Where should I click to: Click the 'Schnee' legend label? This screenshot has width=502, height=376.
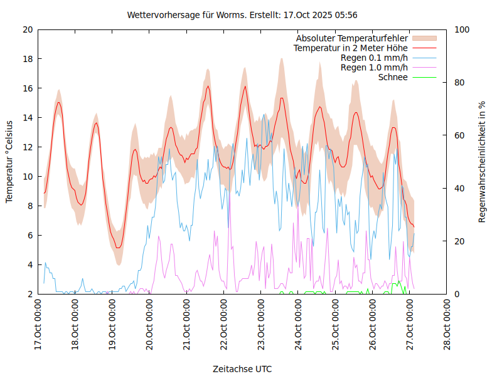393,77
